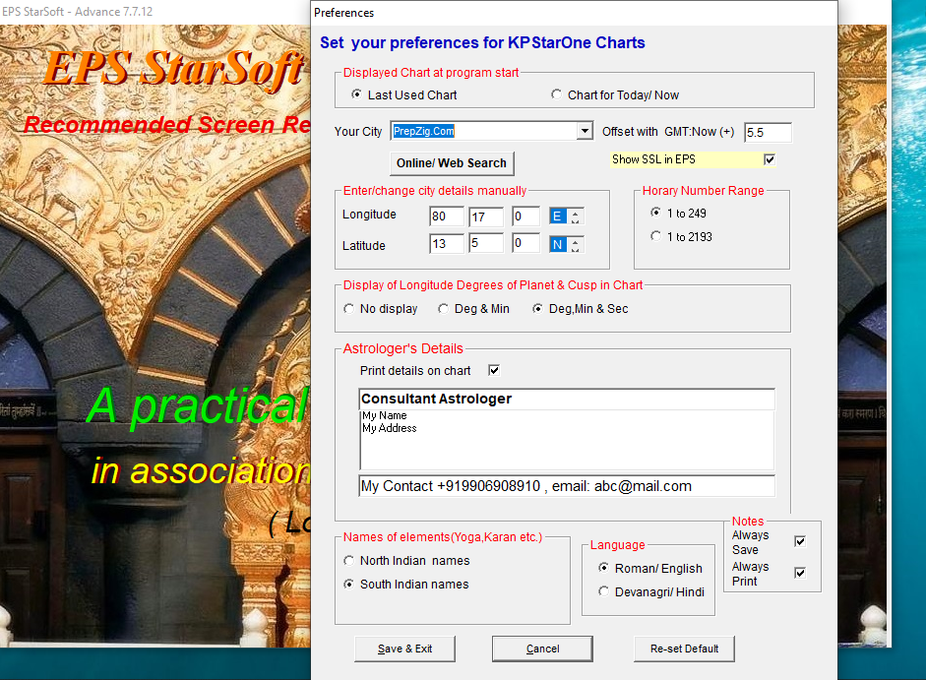Image resolution: width=926 pixels, height=680 pixels.
Task: Click the Latitude degrees field showing 13
Action: (447, 243)
